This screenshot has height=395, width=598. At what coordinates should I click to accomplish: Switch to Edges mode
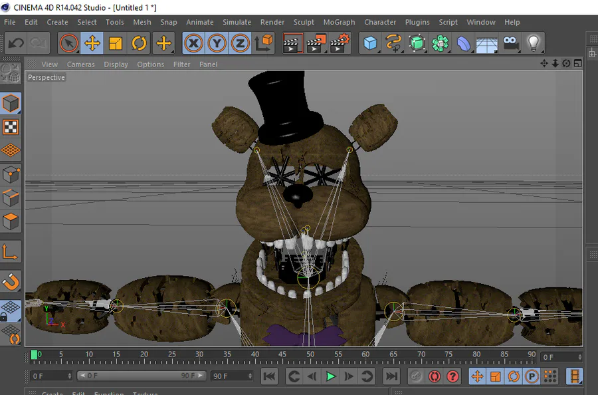coord(11,198)
